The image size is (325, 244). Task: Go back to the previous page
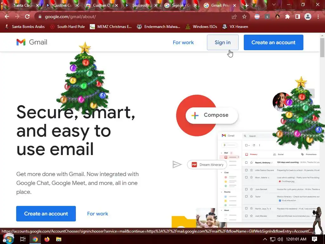tap(7, 17)
